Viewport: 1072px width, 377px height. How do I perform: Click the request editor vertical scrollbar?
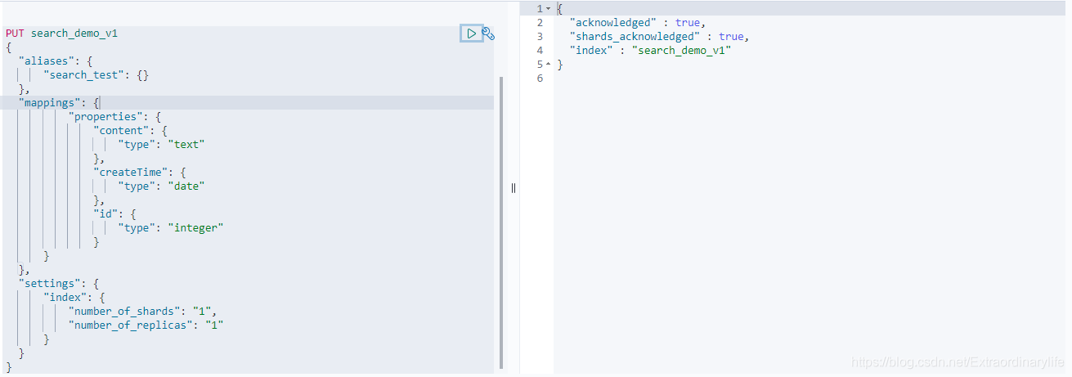(501, 221)
